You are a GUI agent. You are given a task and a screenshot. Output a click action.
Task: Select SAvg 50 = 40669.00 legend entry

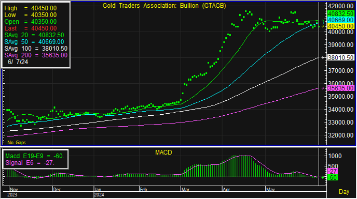click(x=34, y=42)
